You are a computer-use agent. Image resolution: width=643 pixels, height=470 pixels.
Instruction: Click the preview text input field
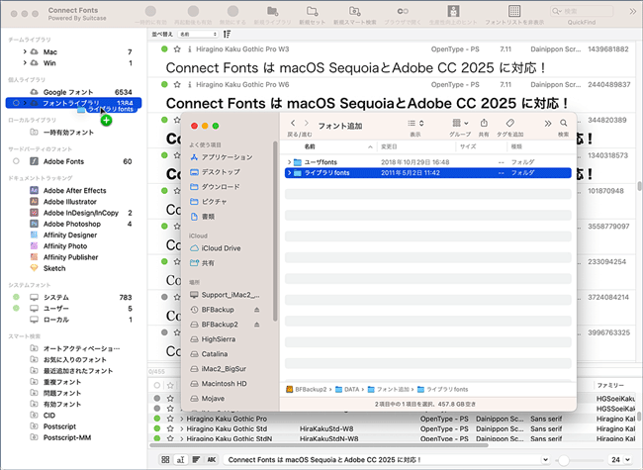[x=384, y=460]
